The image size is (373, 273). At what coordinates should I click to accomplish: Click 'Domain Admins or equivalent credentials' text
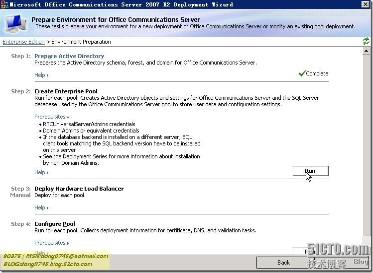[91, 131]
